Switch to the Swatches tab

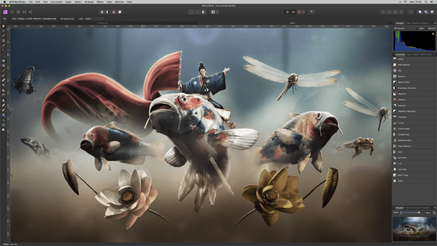tap(416, 23)
